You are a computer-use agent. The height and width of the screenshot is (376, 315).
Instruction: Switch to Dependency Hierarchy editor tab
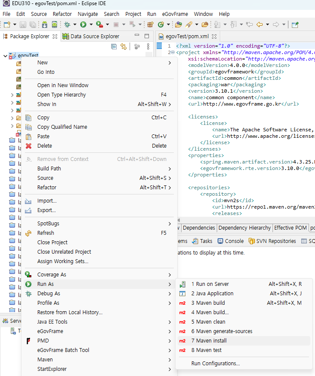pyautogui.click(x=245, y=228)
